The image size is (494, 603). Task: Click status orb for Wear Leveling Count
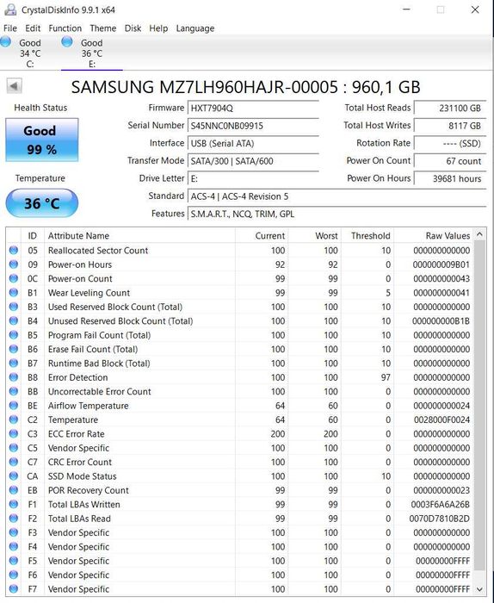[x=14, y=293]
